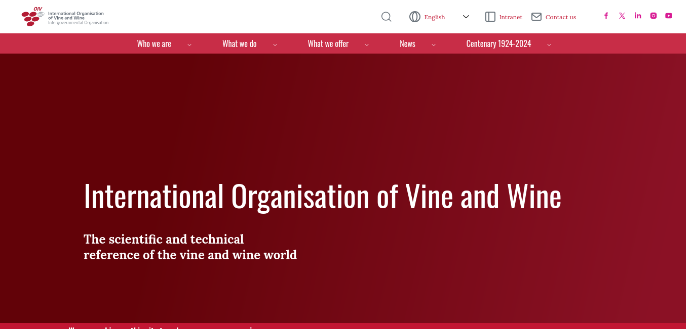This screenshot has height=329, width=692.
Task: Click the OIV grape logo
Action: tap(32, 17)
